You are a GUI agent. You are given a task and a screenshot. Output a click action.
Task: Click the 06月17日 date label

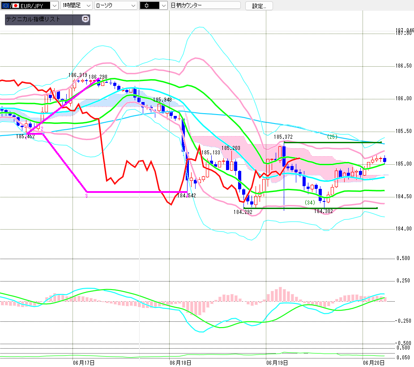pyautogui.click(x=84, y=363)
